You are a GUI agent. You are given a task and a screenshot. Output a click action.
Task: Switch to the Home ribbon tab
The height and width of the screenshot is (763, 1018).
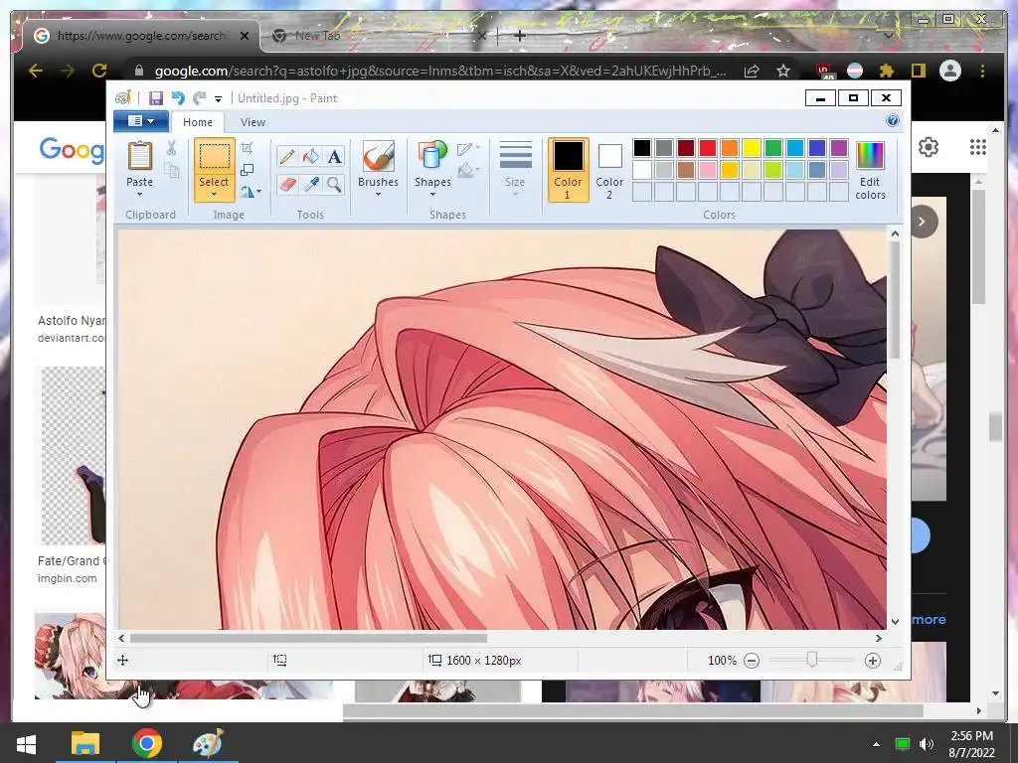point(198,122)
